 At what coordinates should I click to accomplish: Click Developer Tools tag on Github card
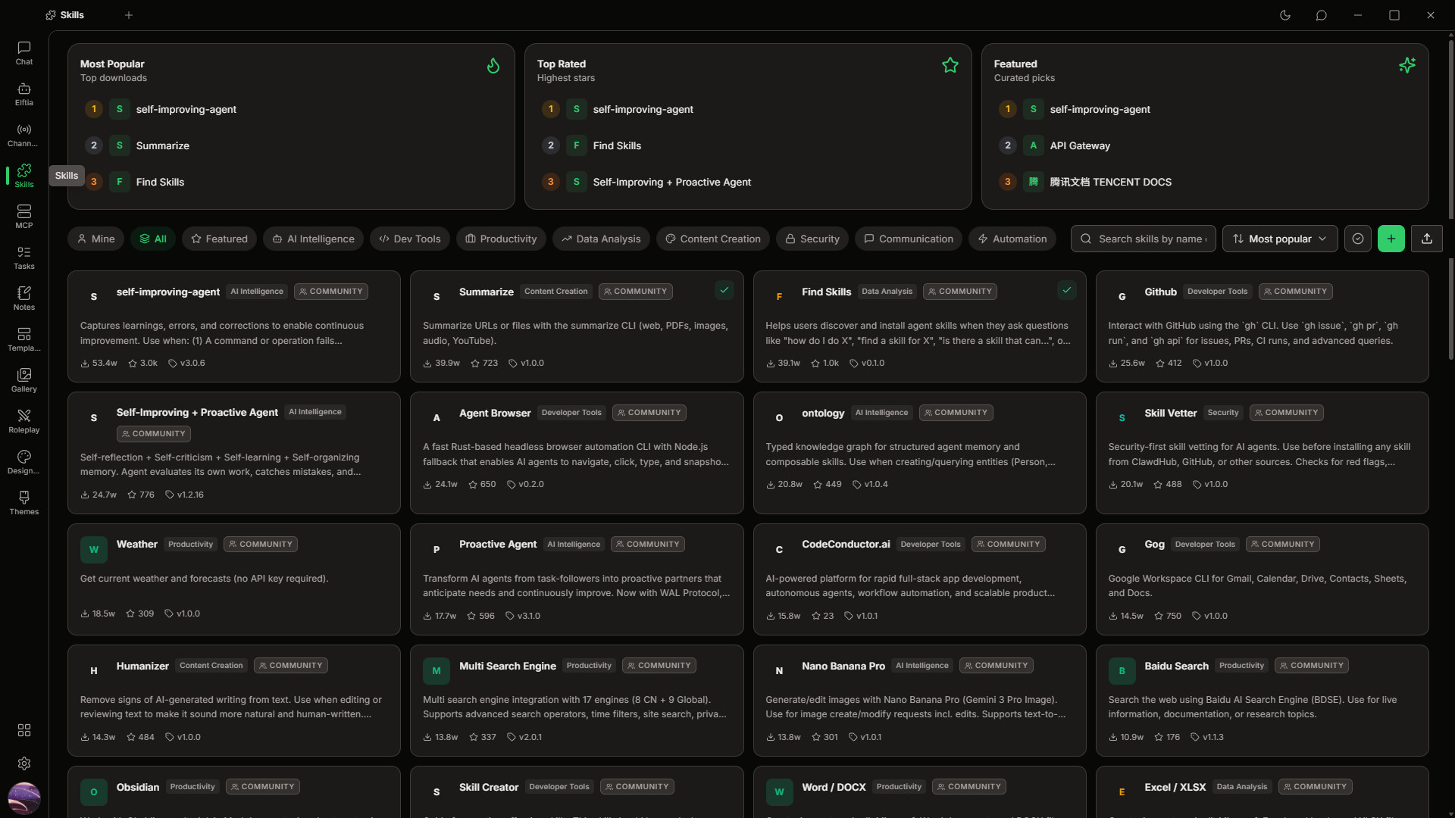1217,292
